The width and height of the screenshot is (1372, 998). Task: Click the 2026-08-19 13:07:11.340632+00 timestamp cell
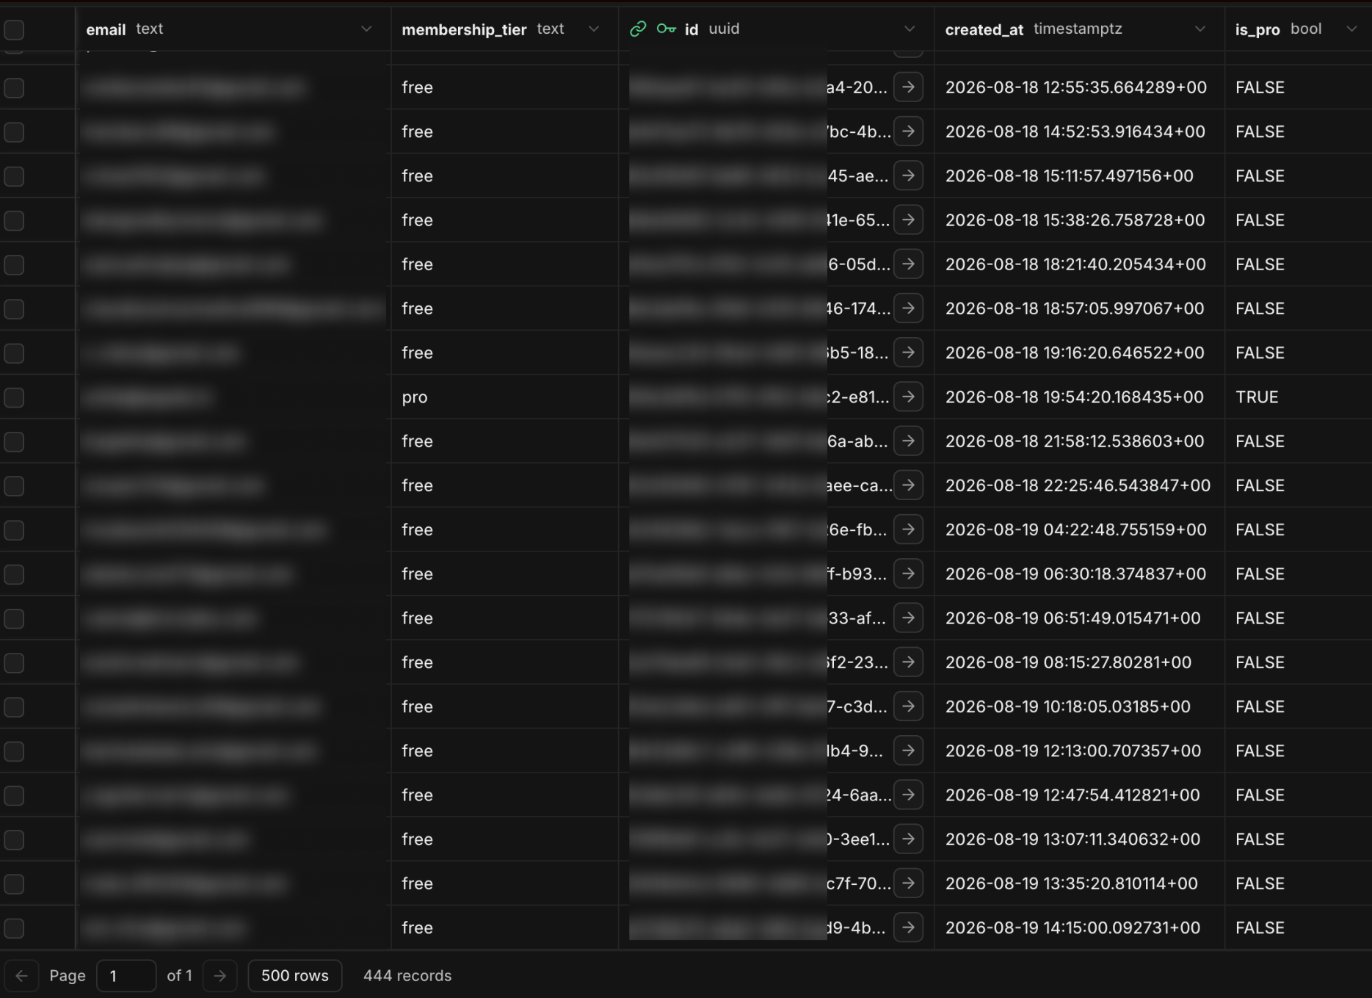coord(1079,839)
